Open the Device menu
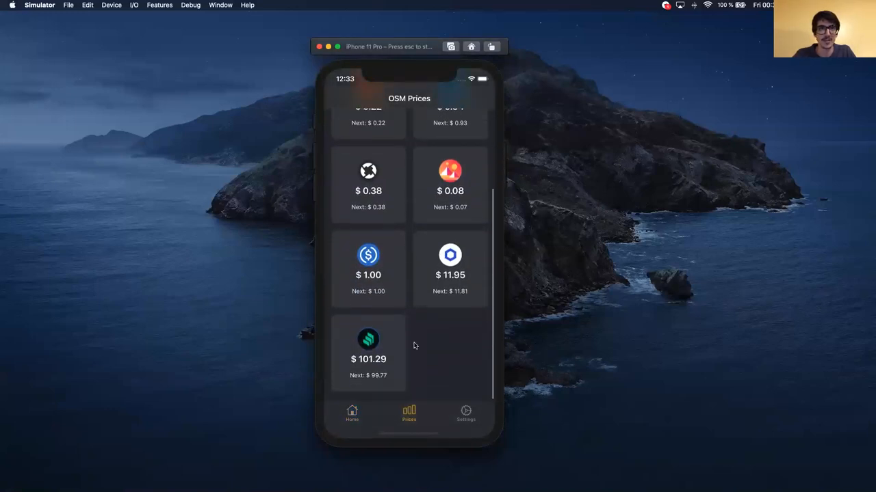 [112, 5]
